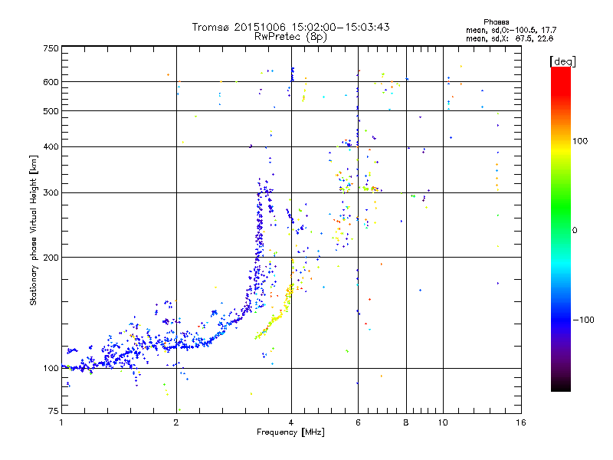Click the x-axis '6' tick label
The image size is (613, 460).
[x=358, y=422]
